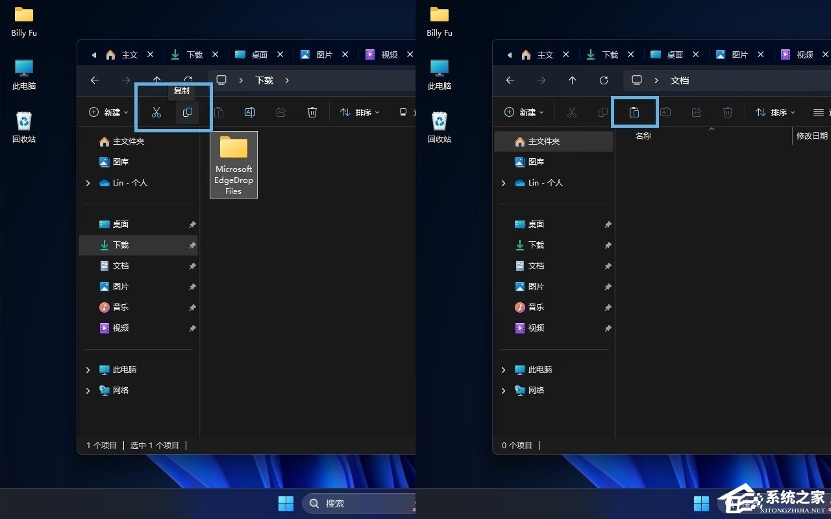Select the Cut icon in the left toolbar

(156, 112)
